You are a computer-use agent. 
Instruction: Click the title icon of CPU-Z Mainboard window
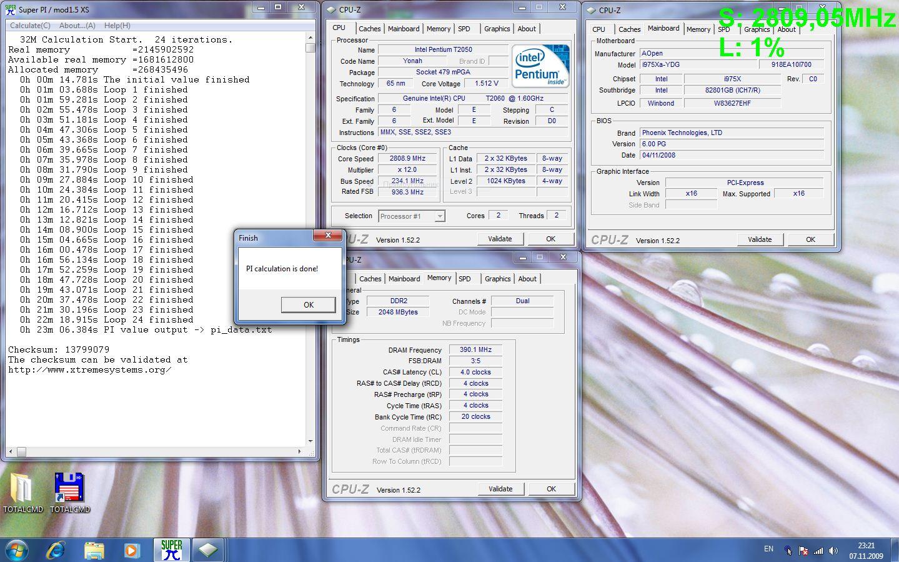click(591, 9)
